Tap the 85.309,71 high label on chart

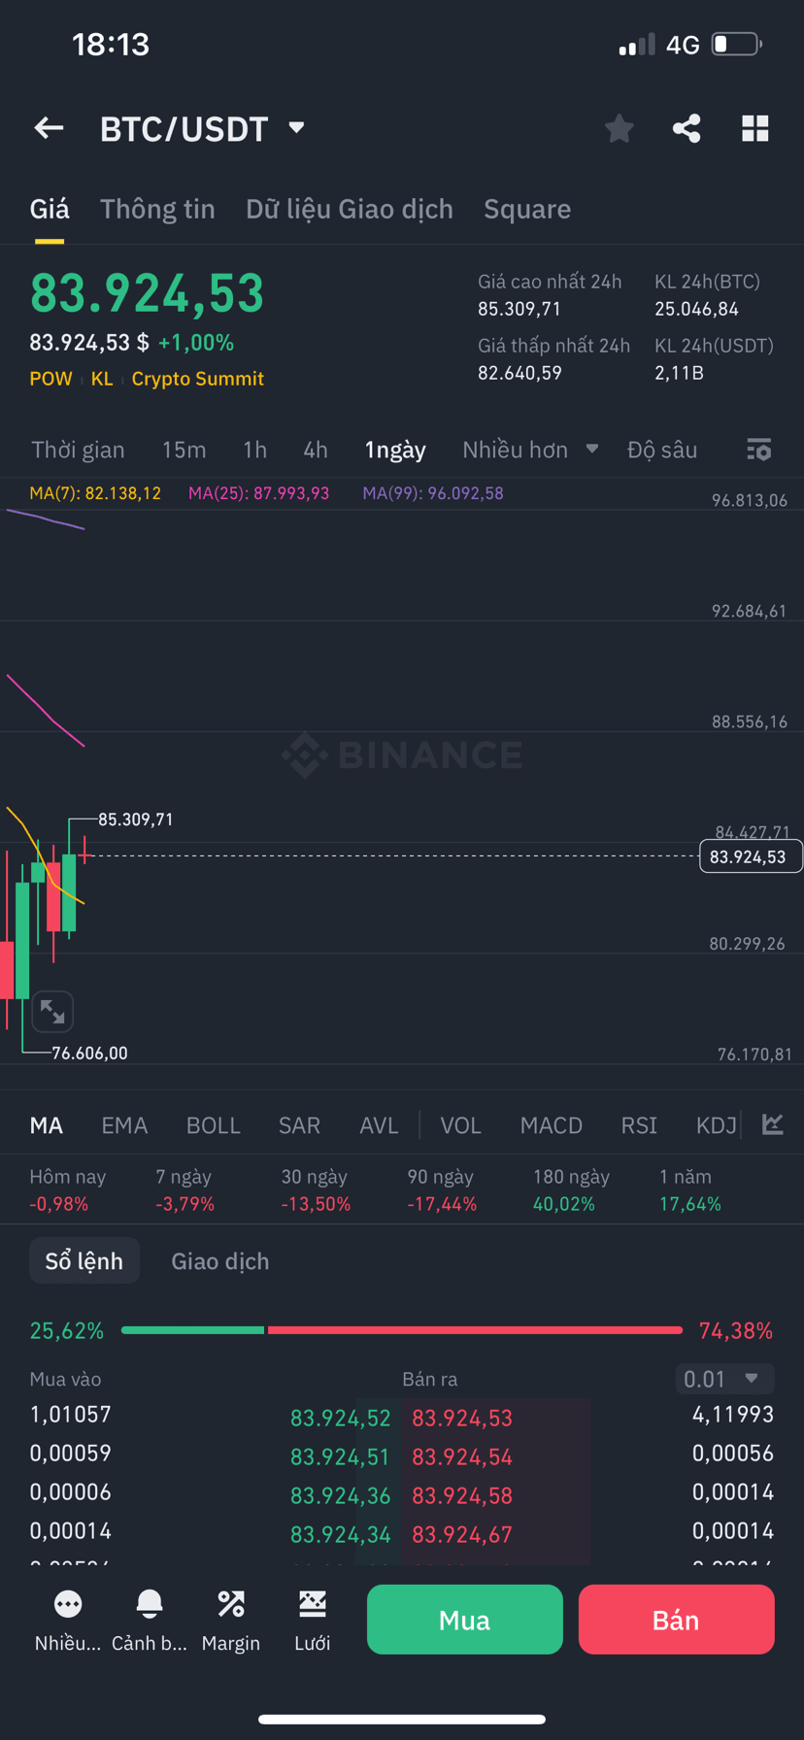(x=136, y=820)
